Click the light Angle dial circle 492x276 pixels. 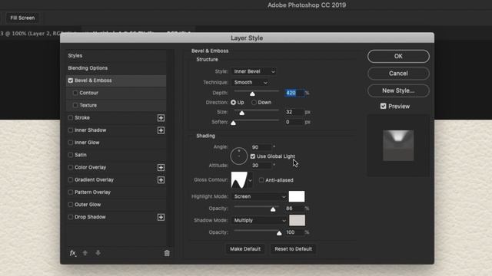tap(239, 156)
